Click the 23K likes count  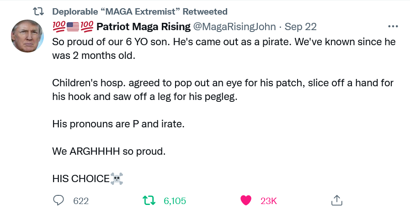[269, 201]
